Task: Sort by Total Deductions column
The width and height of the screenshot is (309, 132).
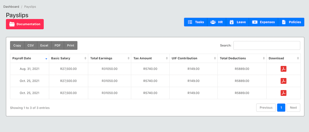Action: [x=242, y=58]
